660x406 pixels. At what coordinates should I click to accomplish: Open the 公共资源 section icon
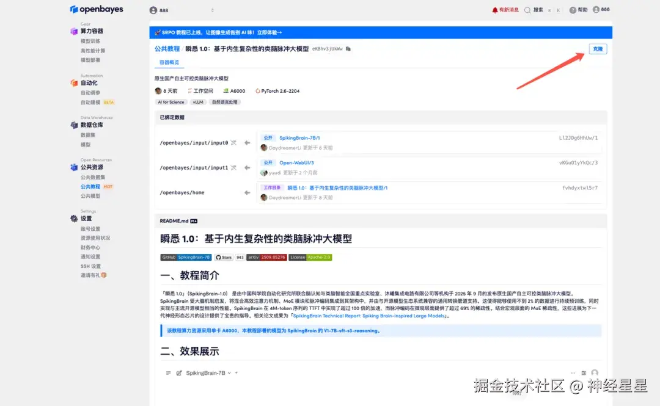click(x=74, y=167)
